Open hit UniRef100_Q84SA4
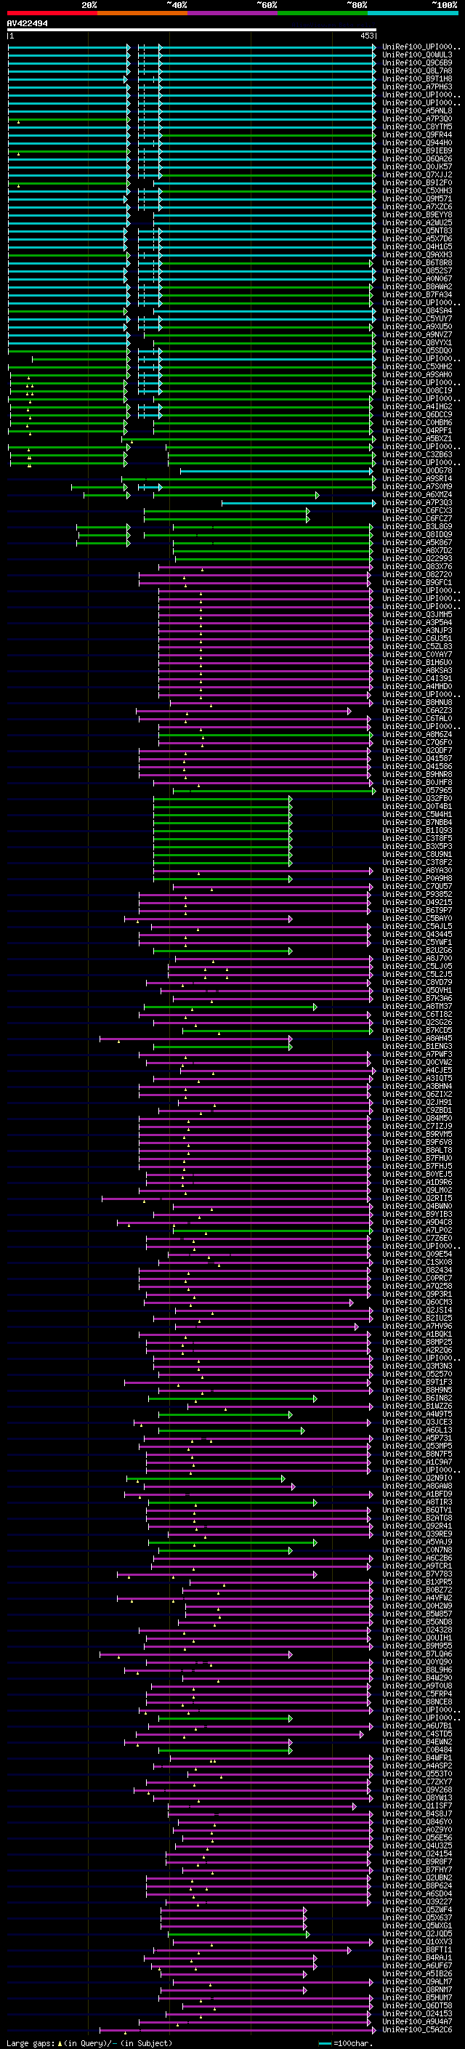The height and width of the screenshot is (2049, 465). click(x=417, y=311)
